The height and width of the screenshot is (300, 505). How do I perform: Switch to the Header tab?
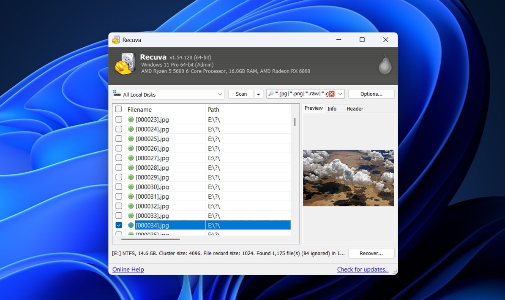pyautogui.click(x=355, y=109)
